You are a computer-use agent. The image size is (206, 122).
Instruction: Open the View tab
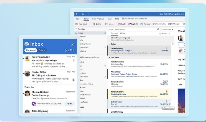click(110, 19)
